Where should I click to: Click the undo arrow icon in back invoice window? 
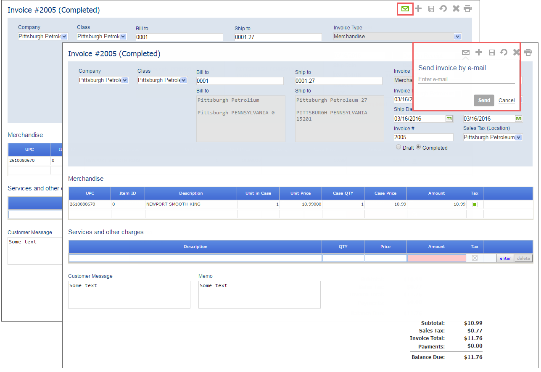tap(443, 9)
